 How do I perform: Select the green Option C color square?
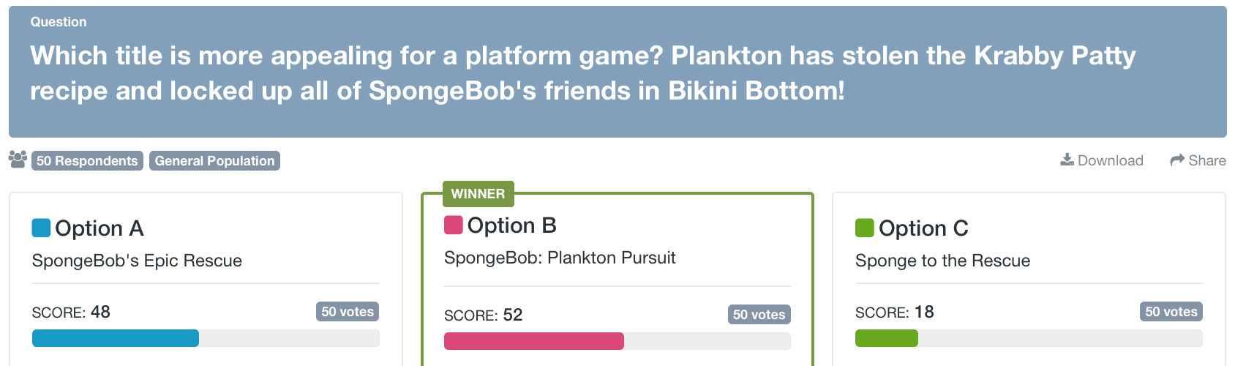[x=865, y=228]
